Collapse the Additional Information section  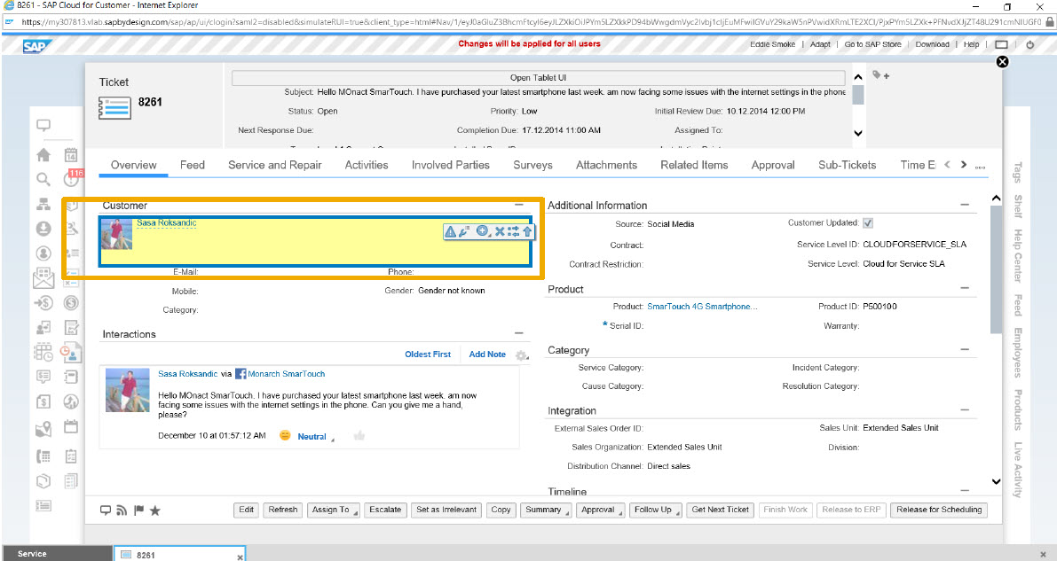(965, 205)
